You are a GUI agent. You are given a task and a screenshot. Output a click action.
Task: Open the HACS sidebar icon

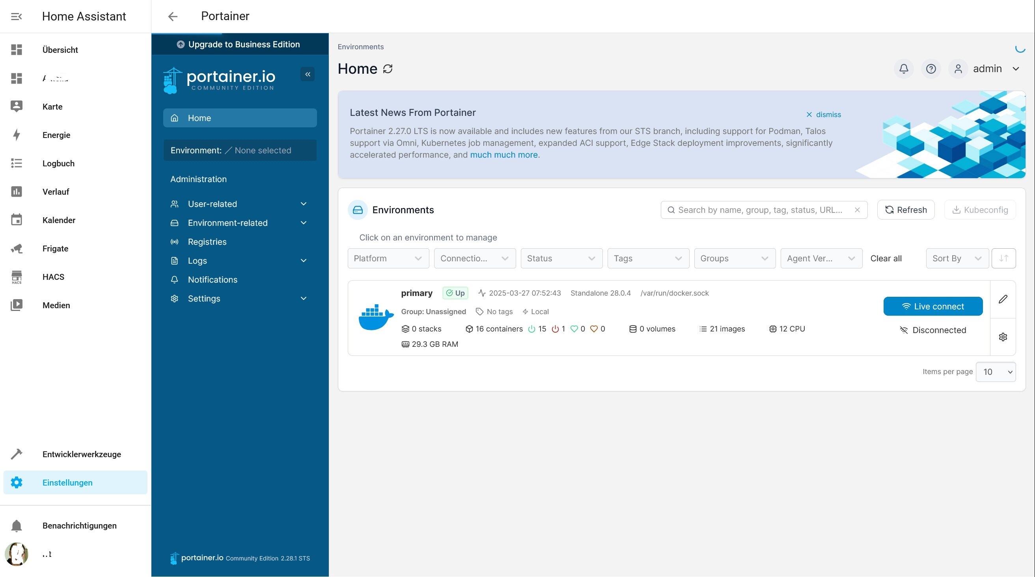pos(17,277)
